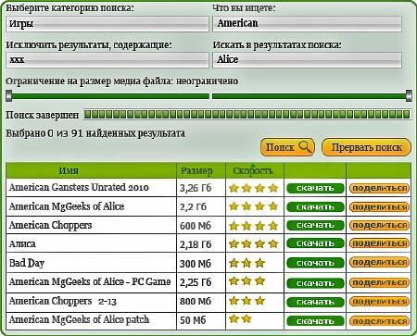Viewport: 417px width, 336px height.
Task: Download American Gansters Unrated 2010
Action: (x=315, y=188)
